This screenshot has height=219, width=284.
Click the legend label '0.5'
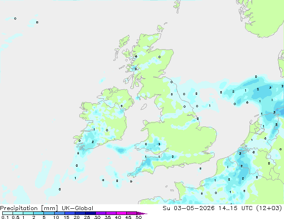click(16, 217)
